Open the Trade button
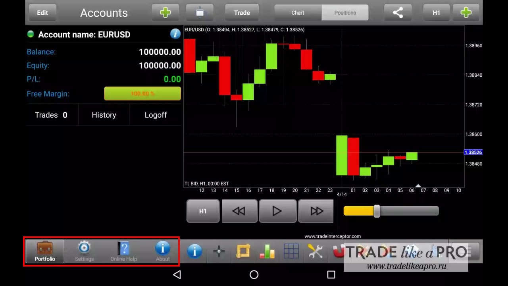The width and height of the screenshot is (508, 286). pyautogui.click(x=242, y=13)
